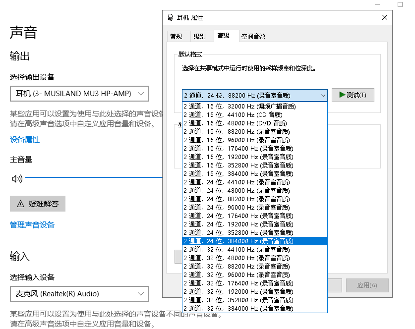Screen dimensions: 415x329
Task: Collapse the default format combo box
Action: [323, 95]
